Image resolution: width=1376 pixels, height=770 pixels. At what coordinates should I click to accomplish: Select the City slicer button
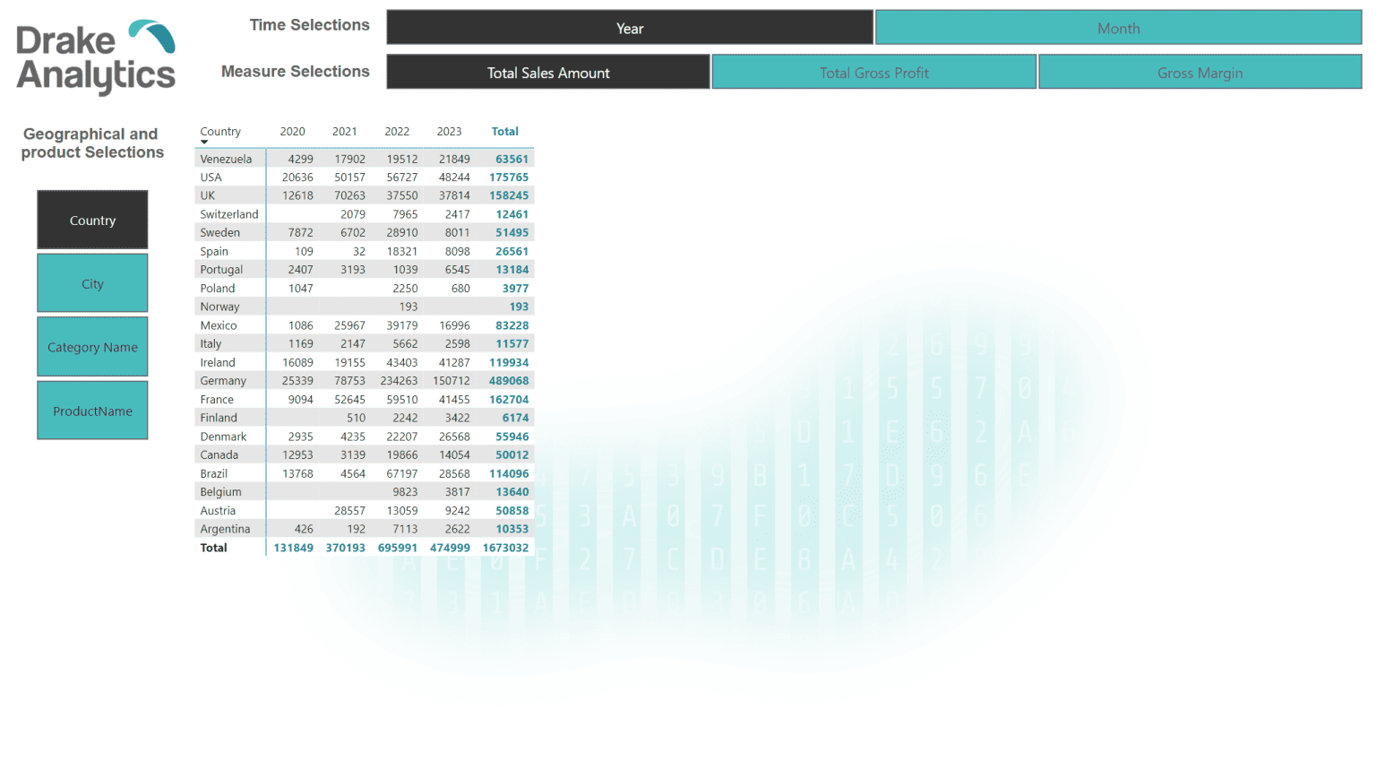[92, 283]
